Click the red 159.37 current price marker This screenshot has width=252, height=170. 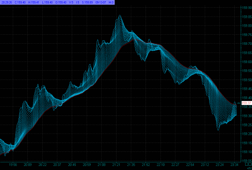point(246,103)
